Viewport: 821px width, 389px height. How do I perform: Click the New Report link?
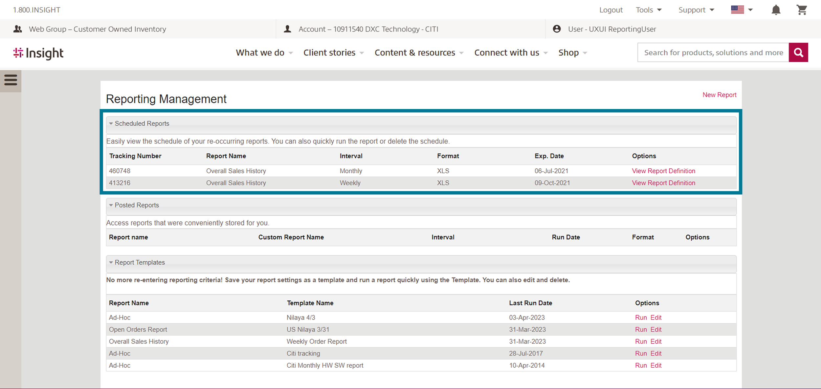click(x=719, y=95)
